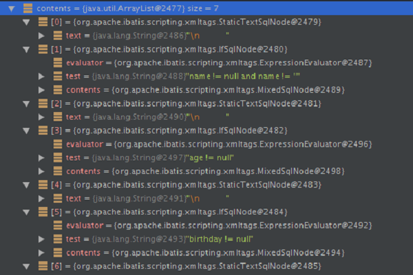Click the field icon of contents MixedSqlNode@2489
Screen dimensions: 413x275
(x=58, y=90)
